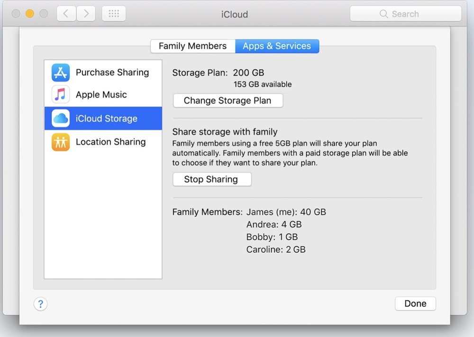Focus the Search input field
Image resolution: width=474 pixels, height=337 pixels.
(406, 14)
